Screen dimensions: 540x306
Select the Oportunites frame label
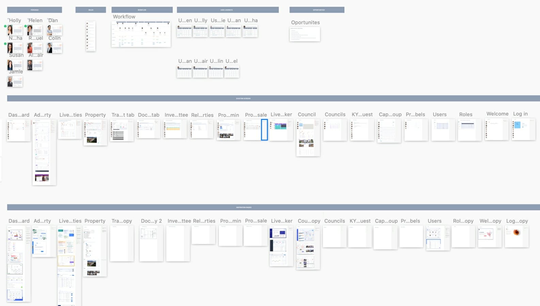point(305,22)
